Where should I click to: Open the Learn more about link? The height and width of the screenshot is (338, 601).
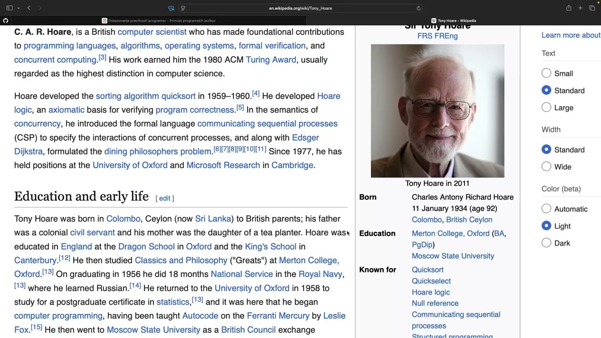click(571, 35)
